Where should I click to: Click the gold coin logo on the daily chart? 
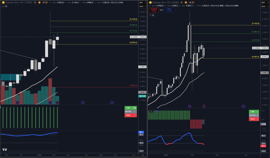150,2
